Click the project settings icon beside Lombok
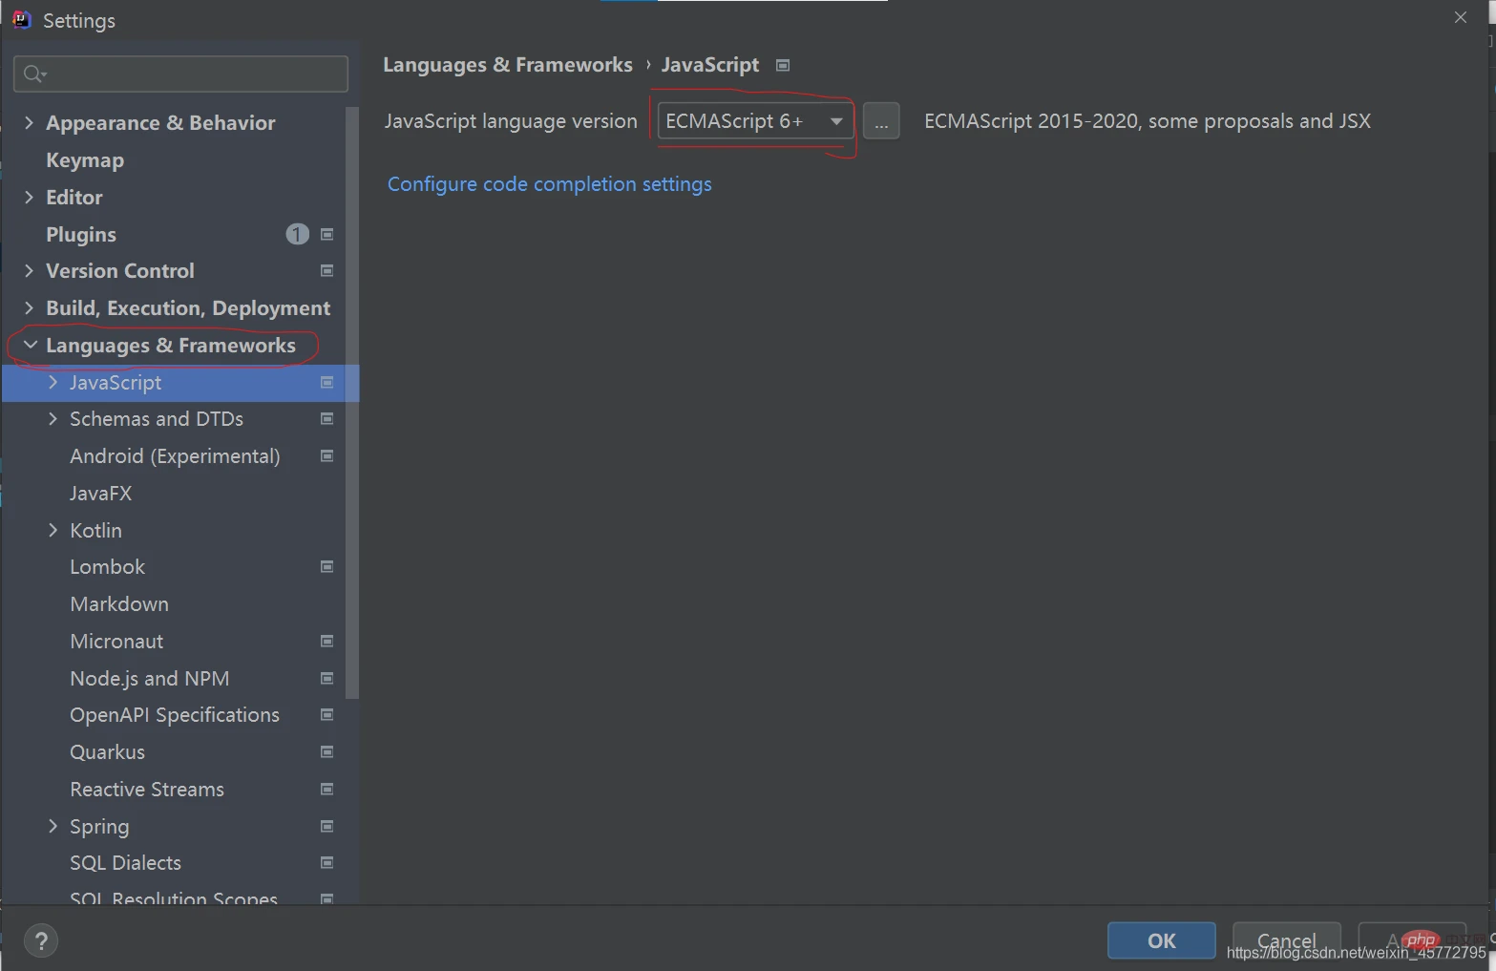This screenshot has height=971, width=1496. 327,567
